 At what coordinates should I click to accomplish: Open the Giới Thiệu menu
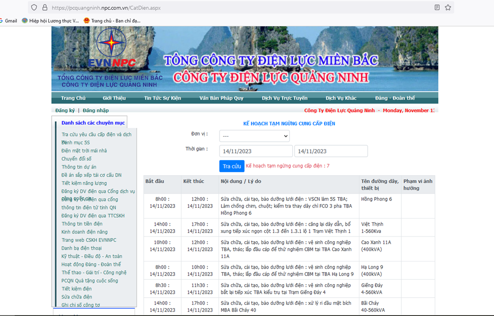[114, 98]
